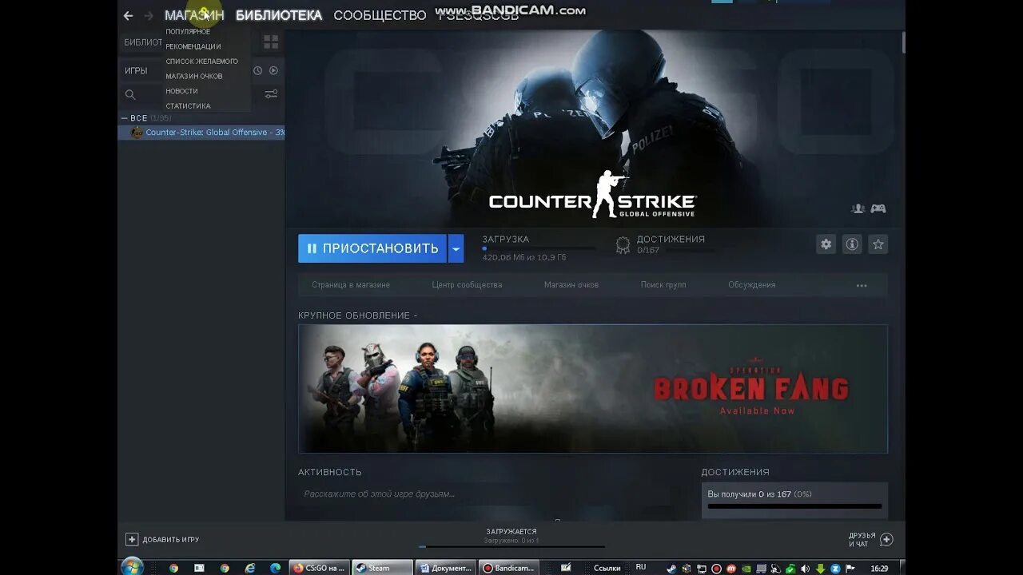
Task: Open Центр сообщества link
Action: 467,285
